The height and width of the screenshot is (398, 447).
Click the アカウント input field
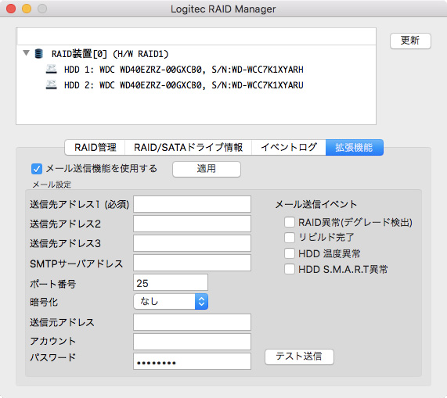pyautogui.click(x=192, y=342)
